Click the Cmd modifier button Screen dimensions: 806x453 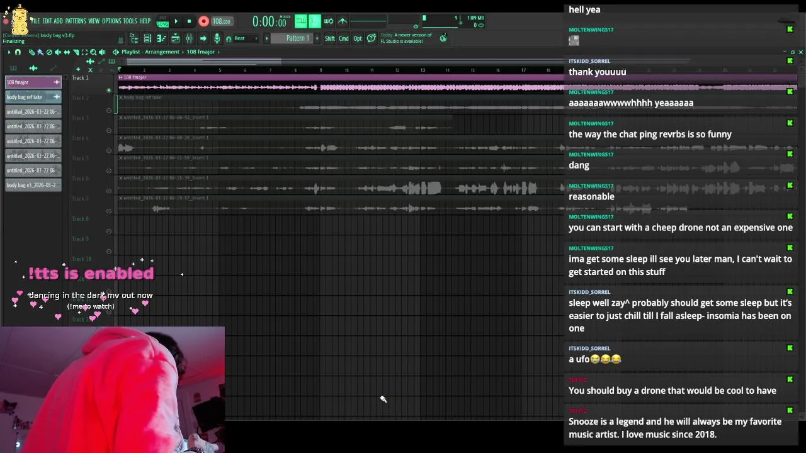click(x=344, y=38)
